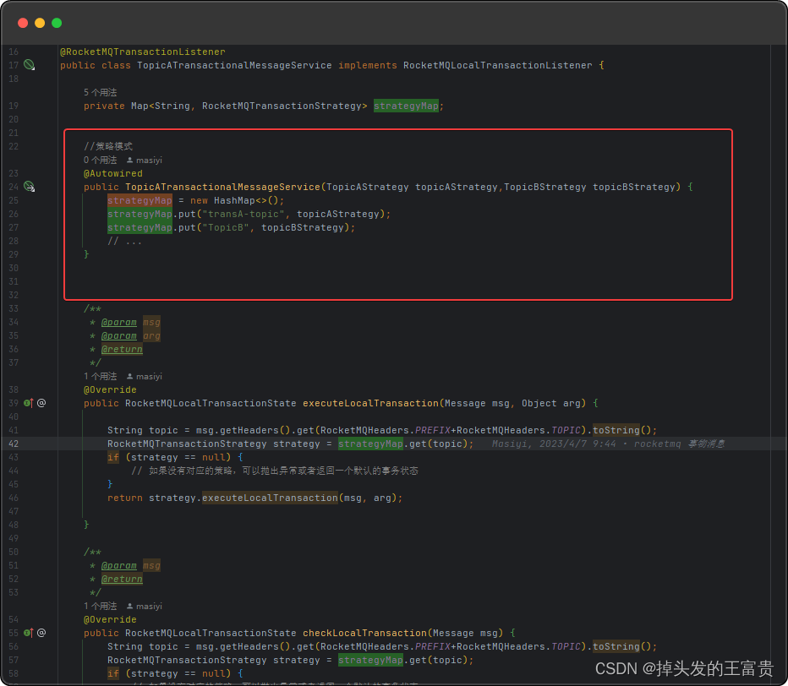Open the '5 个用法' usages hint above line 19
The width and height of the screenshot is (788, 686).
pyautogui.click(x=100, y=92)
